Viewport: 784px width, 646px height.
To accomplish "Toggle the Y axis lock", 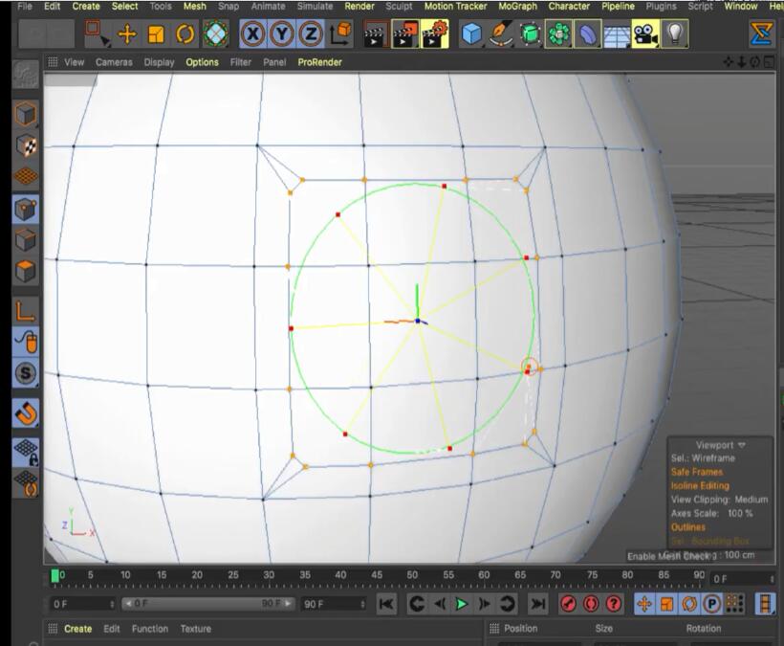I will point(281,34).
